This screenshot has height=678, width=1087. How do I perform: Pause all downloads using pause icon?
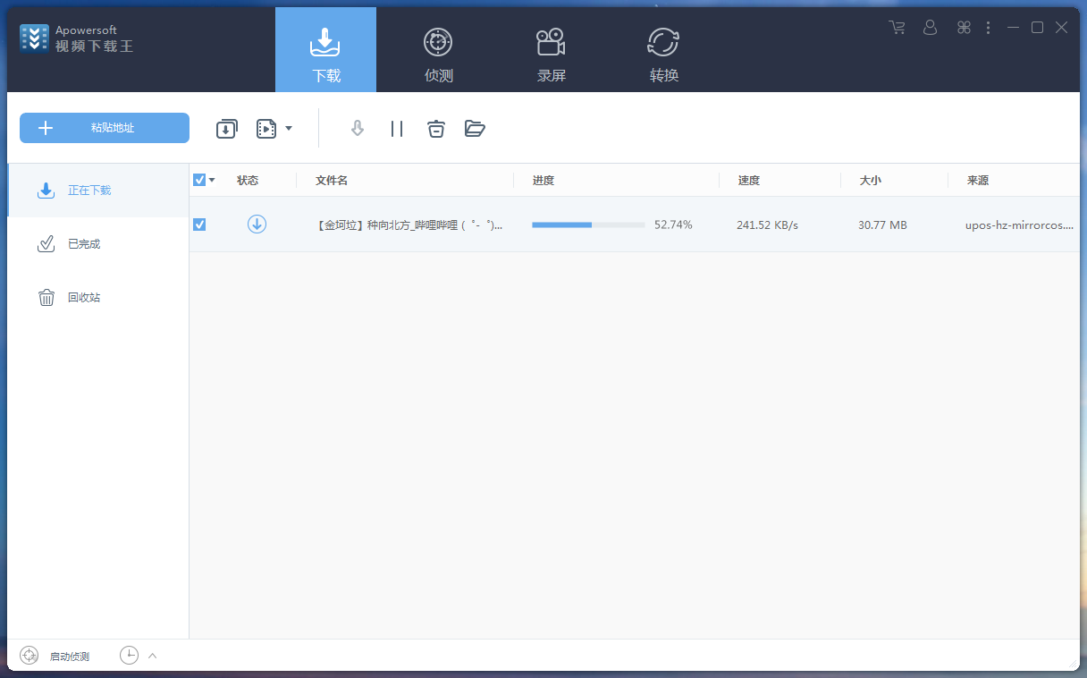[x=397, y=128]
